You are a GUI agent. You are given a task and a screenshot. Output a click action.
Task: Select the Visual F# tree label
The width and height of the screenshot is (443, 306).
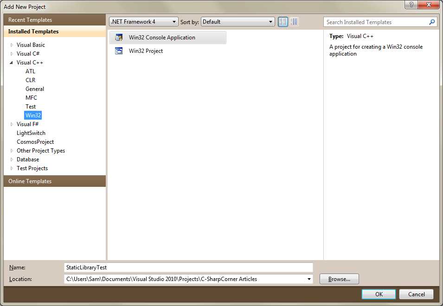click(x=27, y=124)
